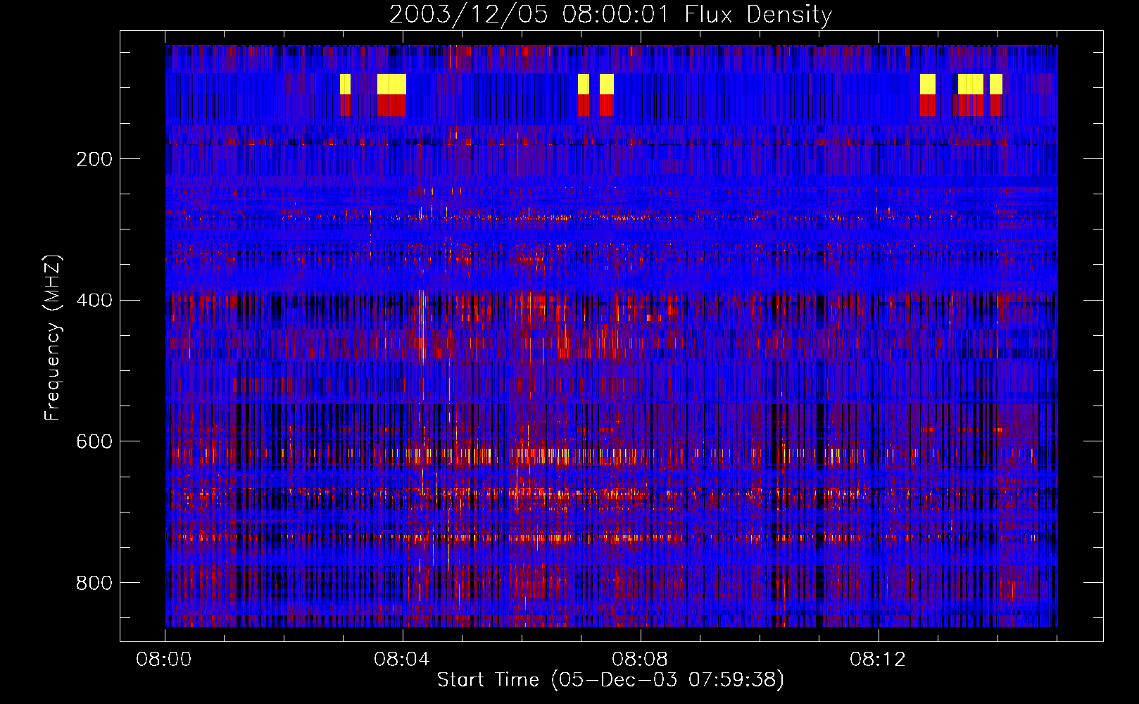Viewport: 1139px width, 704px height.
Task: Click the plot title "Flux Density"
Action: click(x=758, y=15)
